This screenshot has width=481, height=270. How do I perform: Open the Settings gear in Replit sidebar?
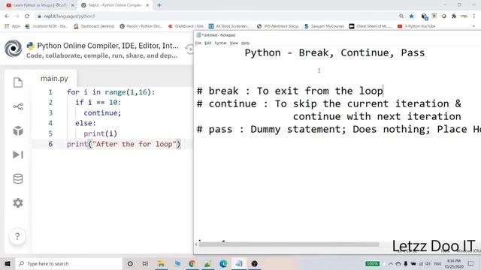tap(18, 202)
